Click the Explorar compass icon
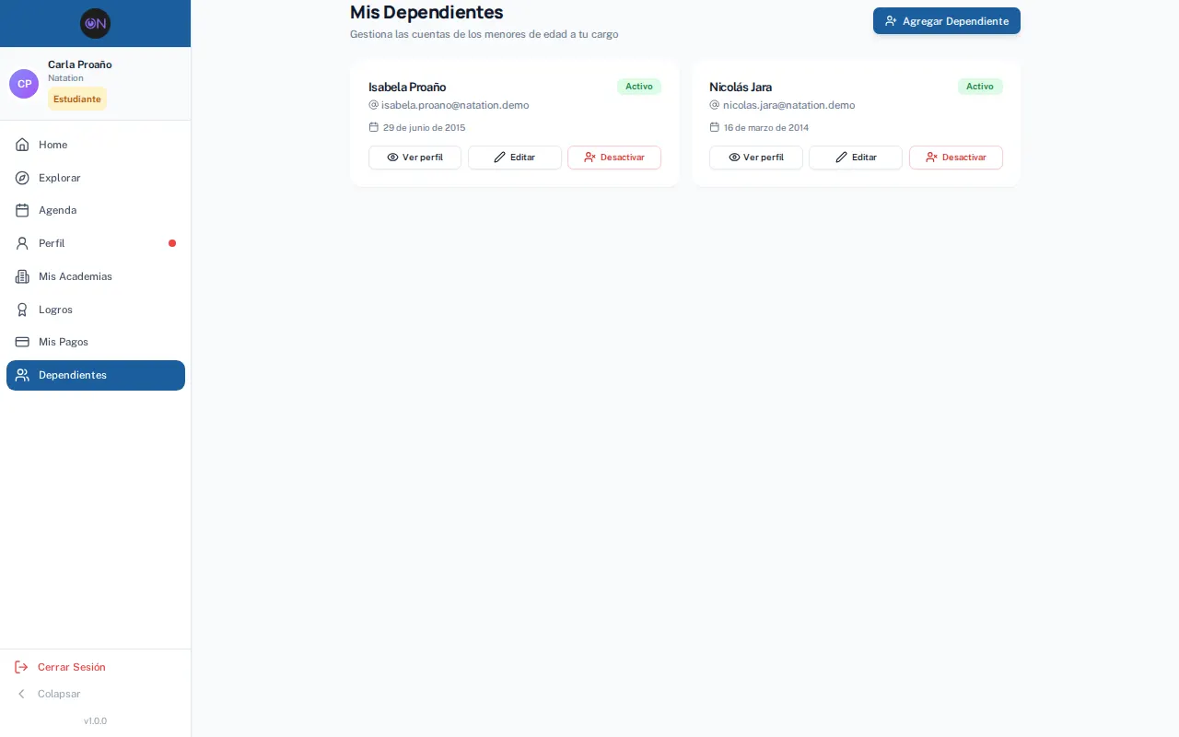 pos(22,178)
